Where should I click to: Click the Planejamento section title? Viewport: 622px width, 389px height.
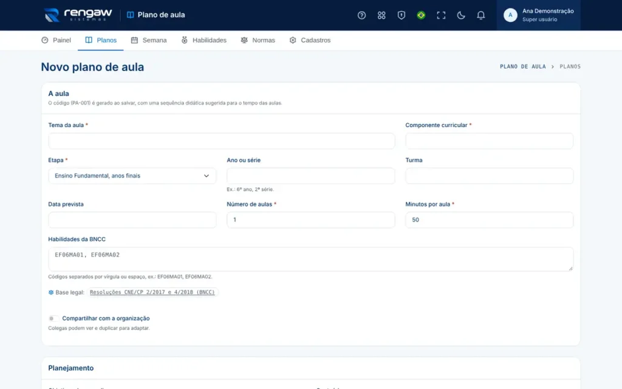coord(71,368)
